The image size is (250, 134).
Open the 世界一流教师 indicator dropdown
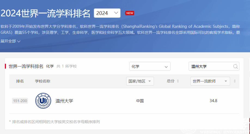pos(210,81)
